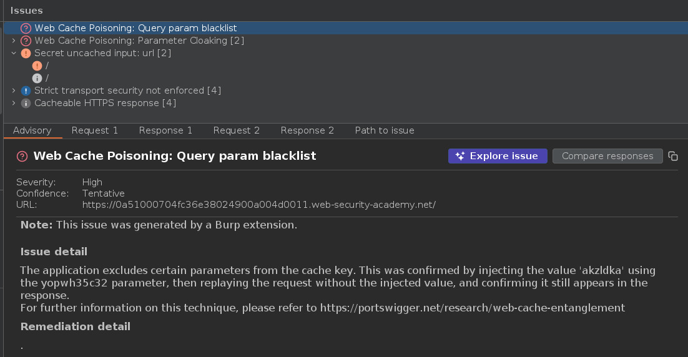The image size is (688, 357).
Task: Expand the Cacheable HTTPS response group
Action: point(14,103)
